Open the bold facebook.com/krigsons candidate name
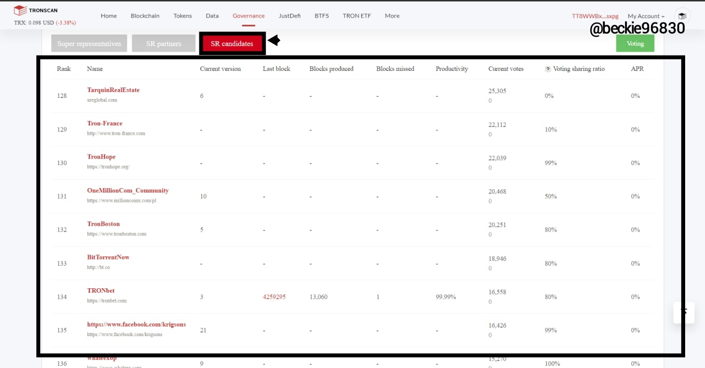 [137, 324]
